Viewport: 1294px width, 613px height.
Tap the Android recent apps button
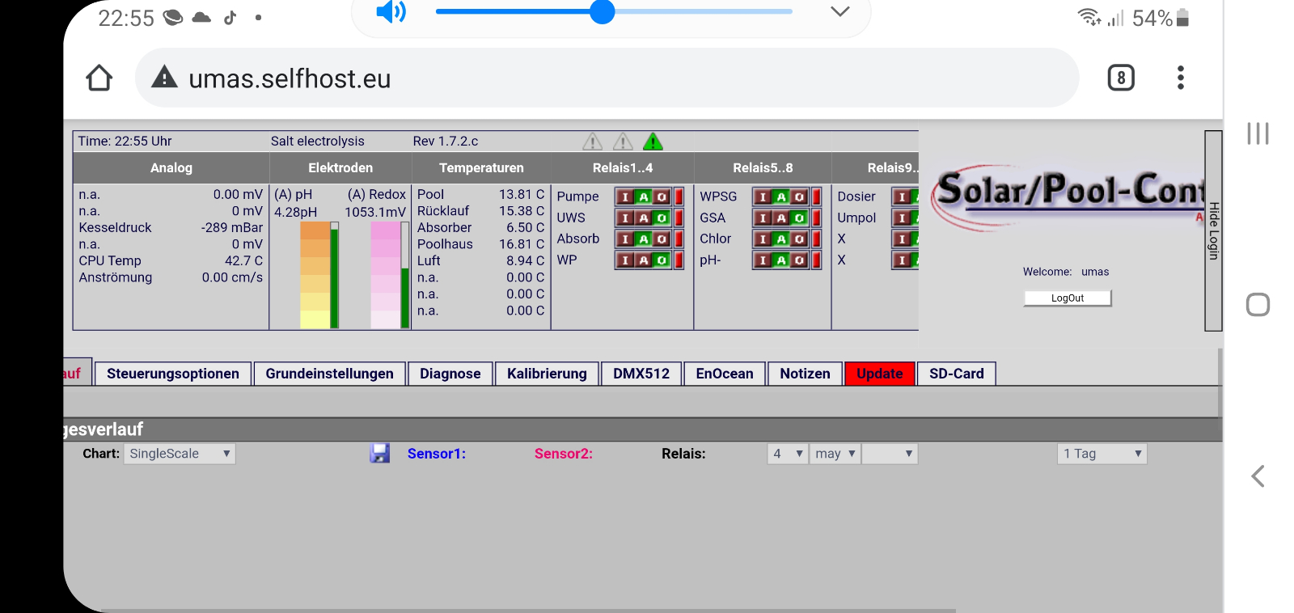[x=1258, y=133]
